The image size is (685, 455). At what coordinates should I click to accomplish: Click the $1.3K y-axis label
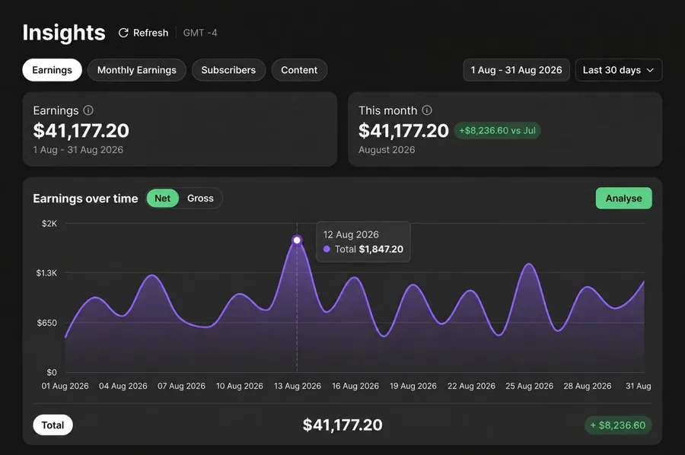coord(46,273)
